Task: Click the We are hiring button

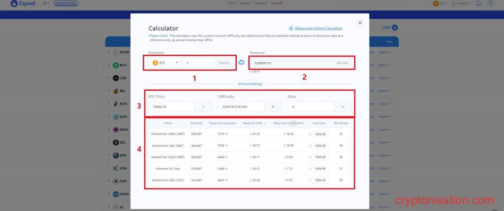Action: (x=65, y=3)
